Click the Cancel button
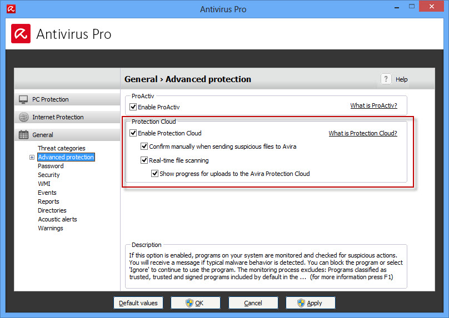This screenshot has width=449, height=318. point(253,303)
